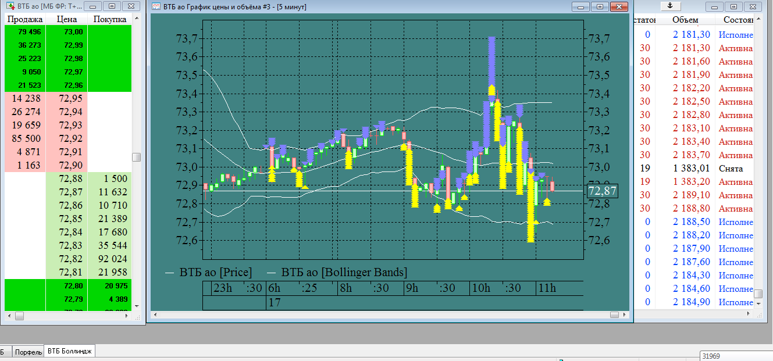The height and width of the screenshot is (361, 773).
Task: Open the chart window's title bar icon menu
Action: pos(155,6)
